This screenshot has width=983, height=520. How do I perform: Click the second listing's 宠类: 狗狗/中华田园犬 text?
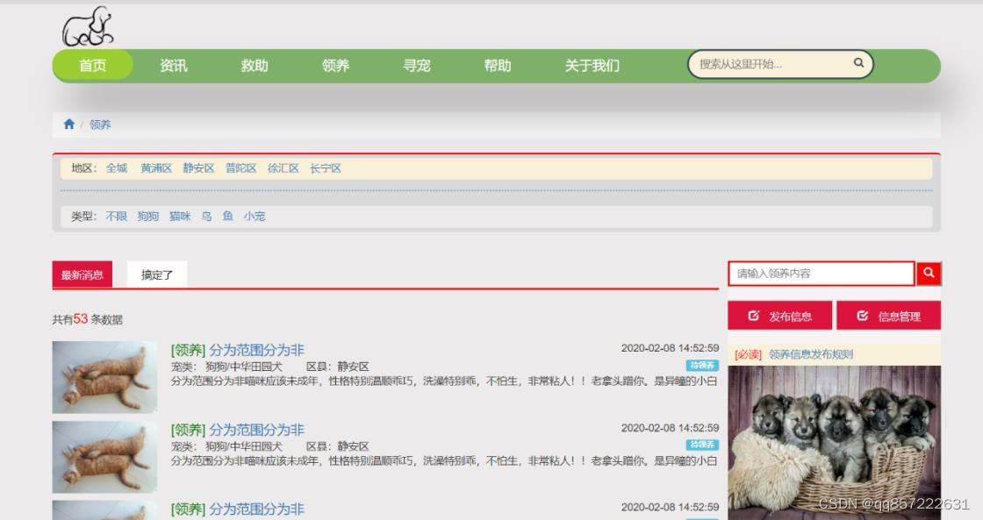pyautogui.click(x=226, y=446)
